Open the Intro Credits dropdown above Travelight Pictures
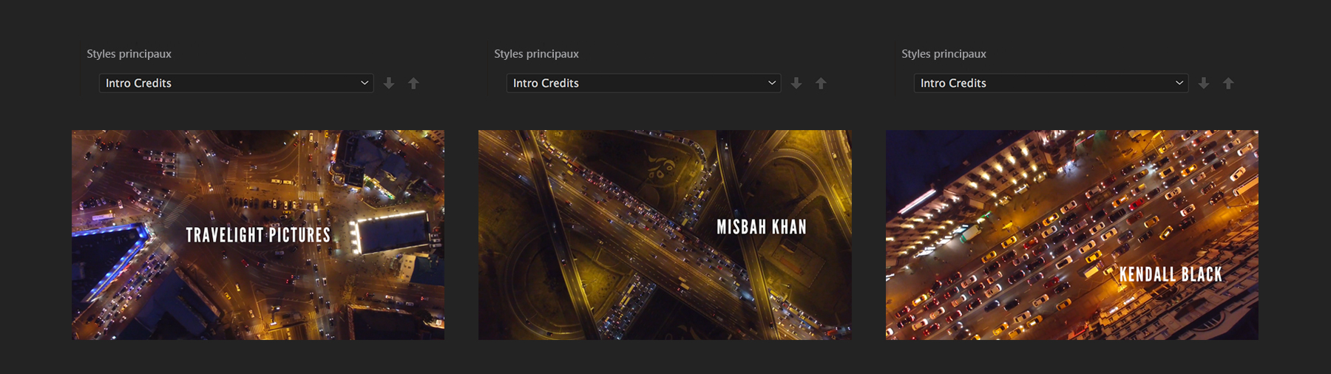The width and height of the screenshot is (1331, 374). [236, 83]
